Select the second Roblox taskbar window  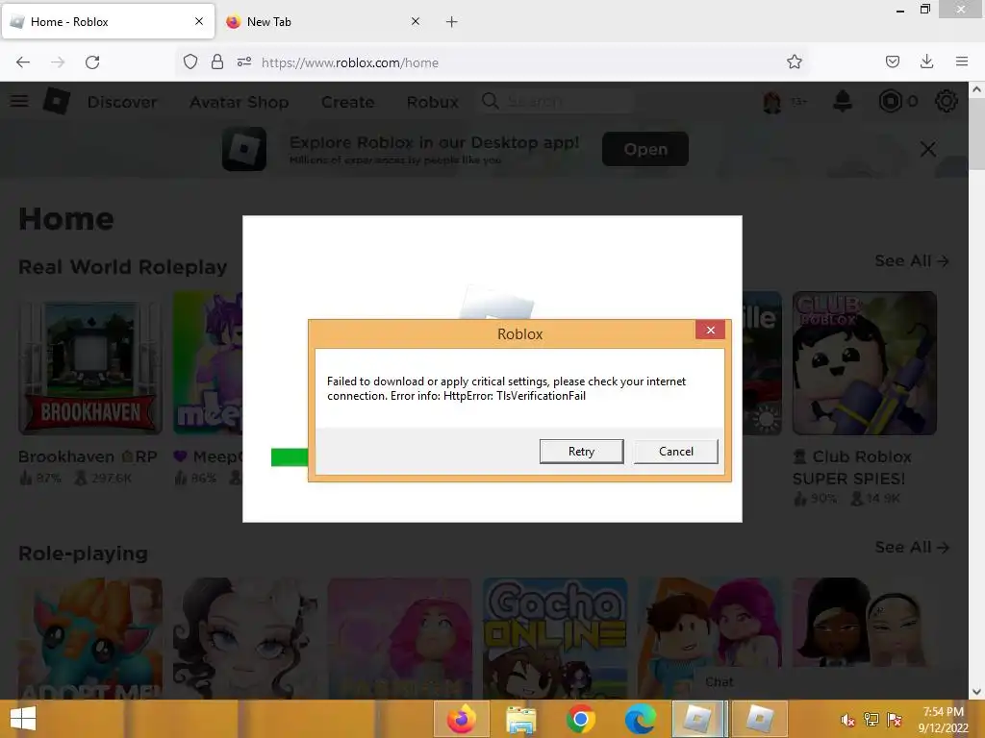pos(759,719)
